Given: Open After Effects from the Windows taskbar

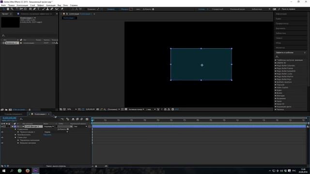Looking at the screenshot, I should [35, 171].
